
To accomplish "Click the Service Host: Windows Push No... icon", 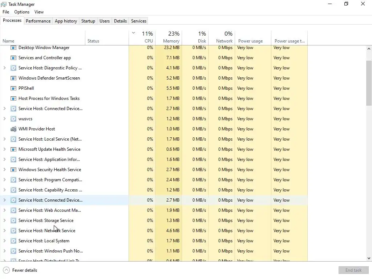I will click(13, 251).
